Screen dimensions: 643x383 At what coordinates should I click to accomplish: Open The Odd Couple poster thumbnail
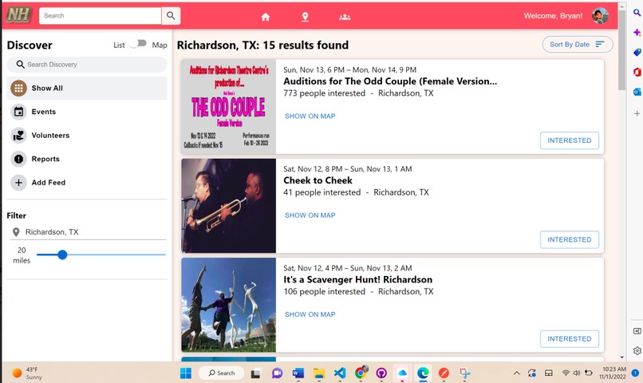tap(229, 107)
